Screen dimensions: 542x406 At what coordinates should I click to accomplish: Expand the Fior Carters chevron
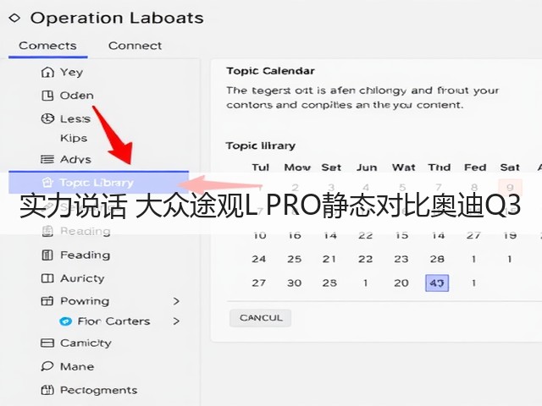click(176, 321)
